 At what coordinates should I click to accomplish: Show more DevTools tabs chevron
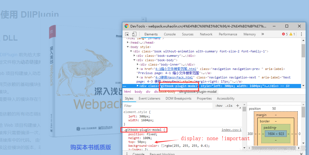point(263,34)
